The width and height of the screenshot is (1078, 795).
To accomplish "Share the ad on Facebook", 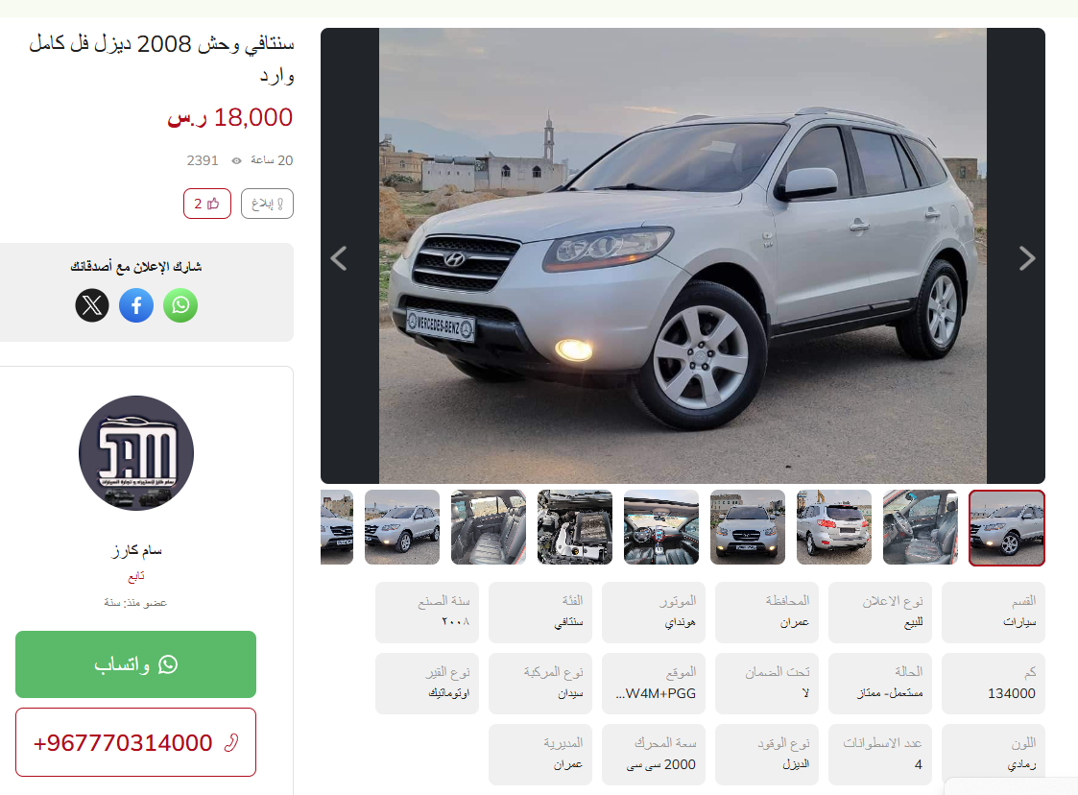I will pos(136,304).
